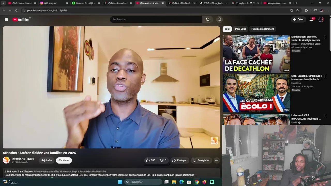Click the browser address bar URL
331x186 pixels.
(47, 10)
